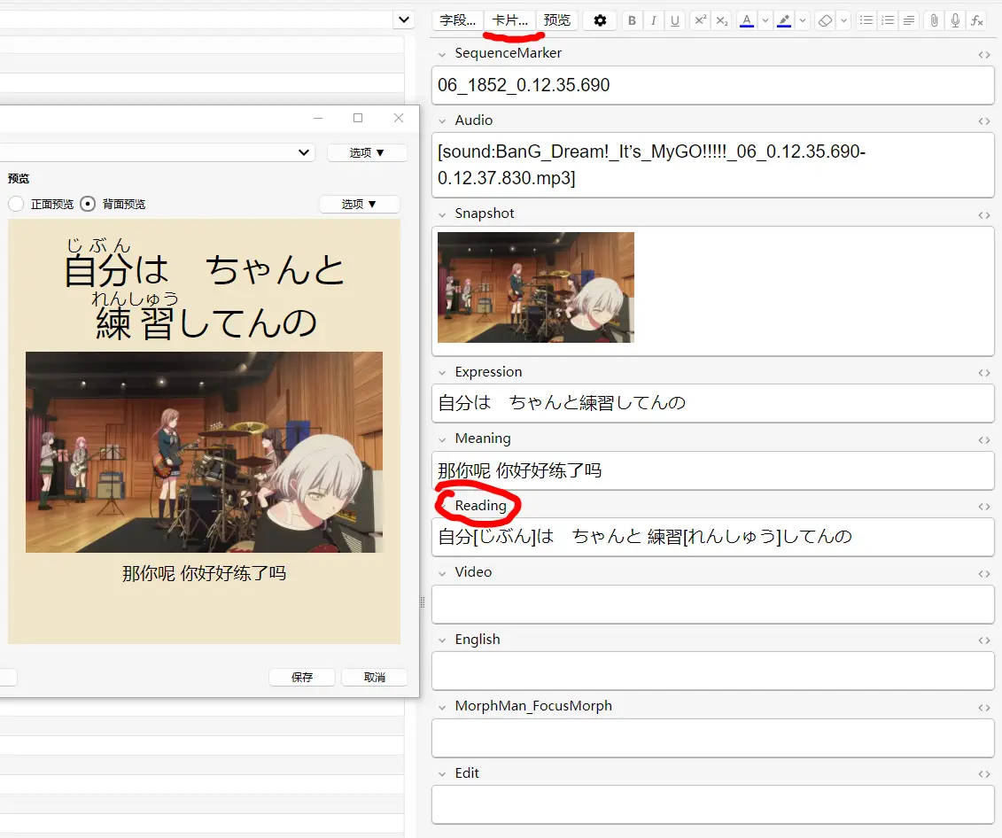Open the 字段... fields tab
This screenshot has height=838, width=1002.
[x=458, y=20]
